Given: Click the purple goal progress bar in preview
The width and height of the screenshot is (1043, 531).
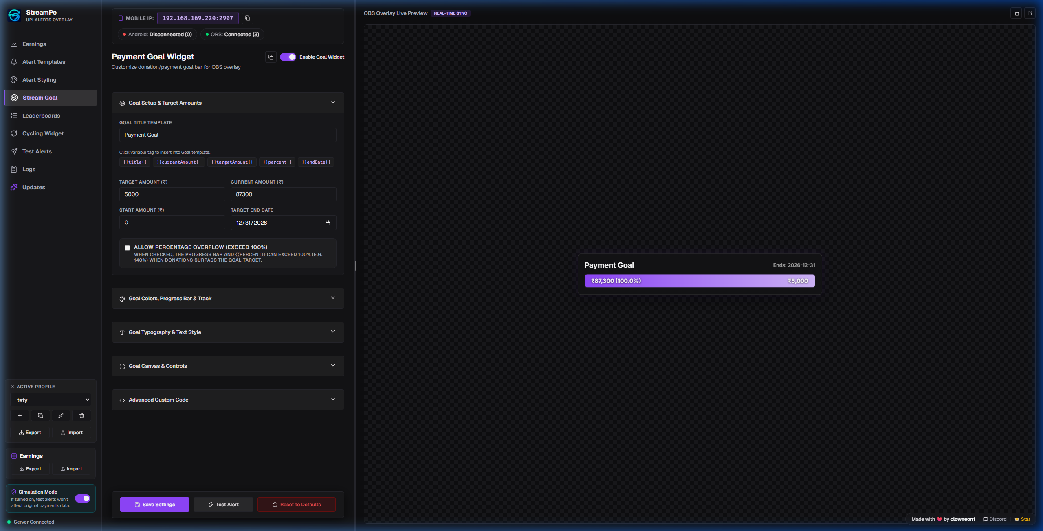Looking at the screenshot, I should 700,281.
